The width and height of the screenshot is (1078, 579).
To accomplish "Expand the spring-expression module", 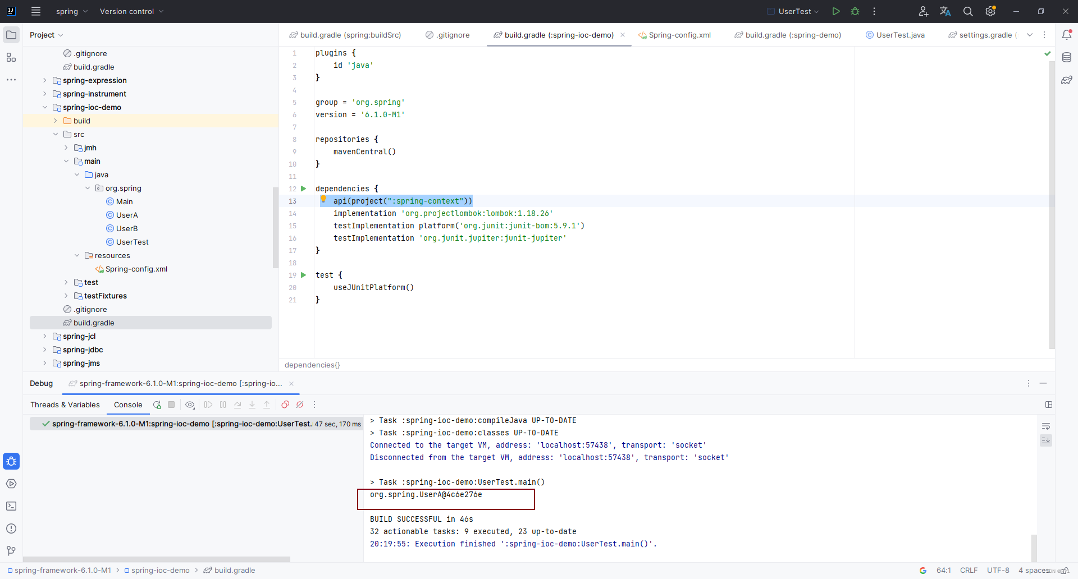I will (45, 80).
